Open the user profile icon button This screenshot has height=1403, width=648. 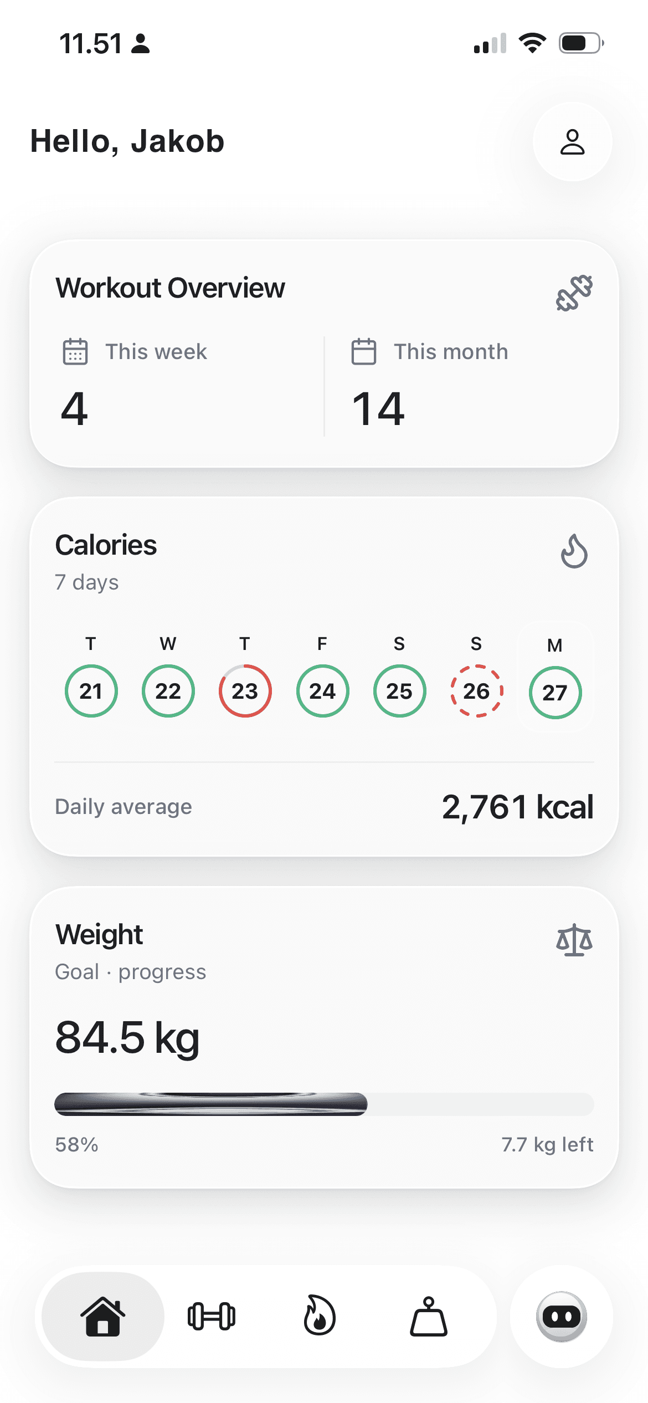[572, 142]
